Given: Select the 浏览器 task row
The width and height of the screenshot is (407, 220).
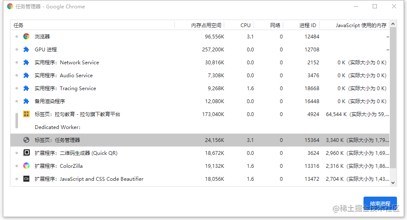Looking at the screenshot, I should click(200, 37).
